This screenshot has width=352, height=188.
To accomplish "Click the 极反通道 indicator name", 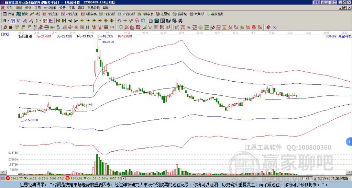I will 25,36.
